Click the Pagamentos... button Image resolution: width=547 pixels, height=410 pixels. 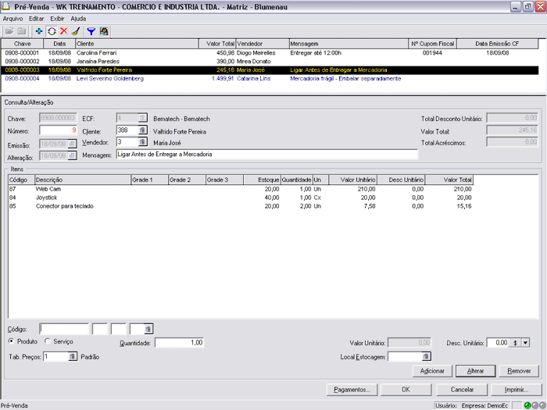click(351, 388)
